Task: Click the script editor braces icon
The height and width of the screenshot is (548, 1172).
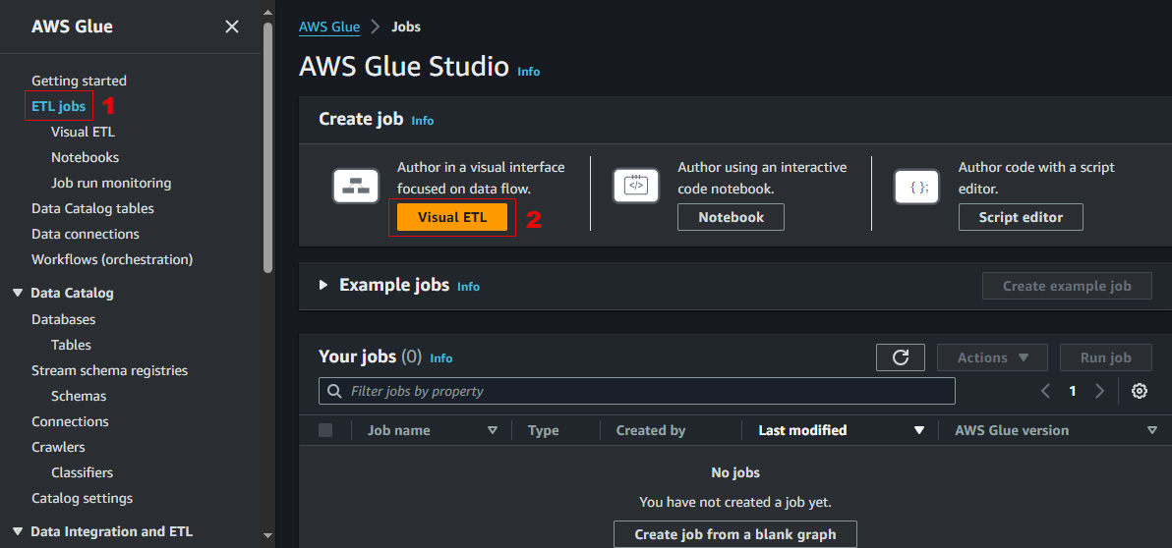Action: click(x=916, y=187)
